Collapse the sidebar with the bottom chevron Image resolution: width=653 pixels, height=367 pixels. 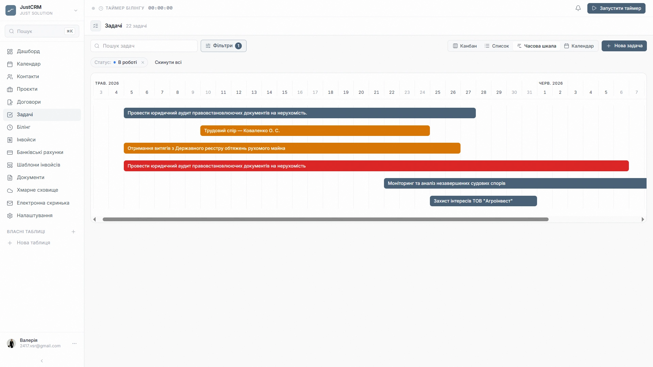click(x=42, y=361)
